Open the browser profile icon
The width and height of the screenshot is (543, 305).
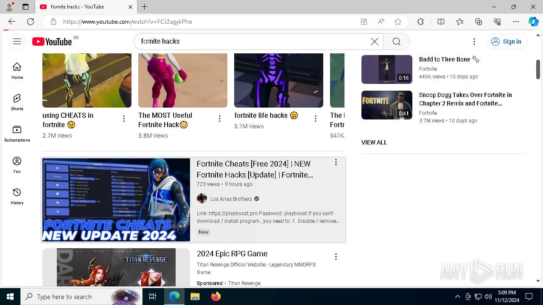9,6
